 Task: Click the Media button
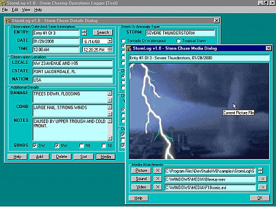106,157
